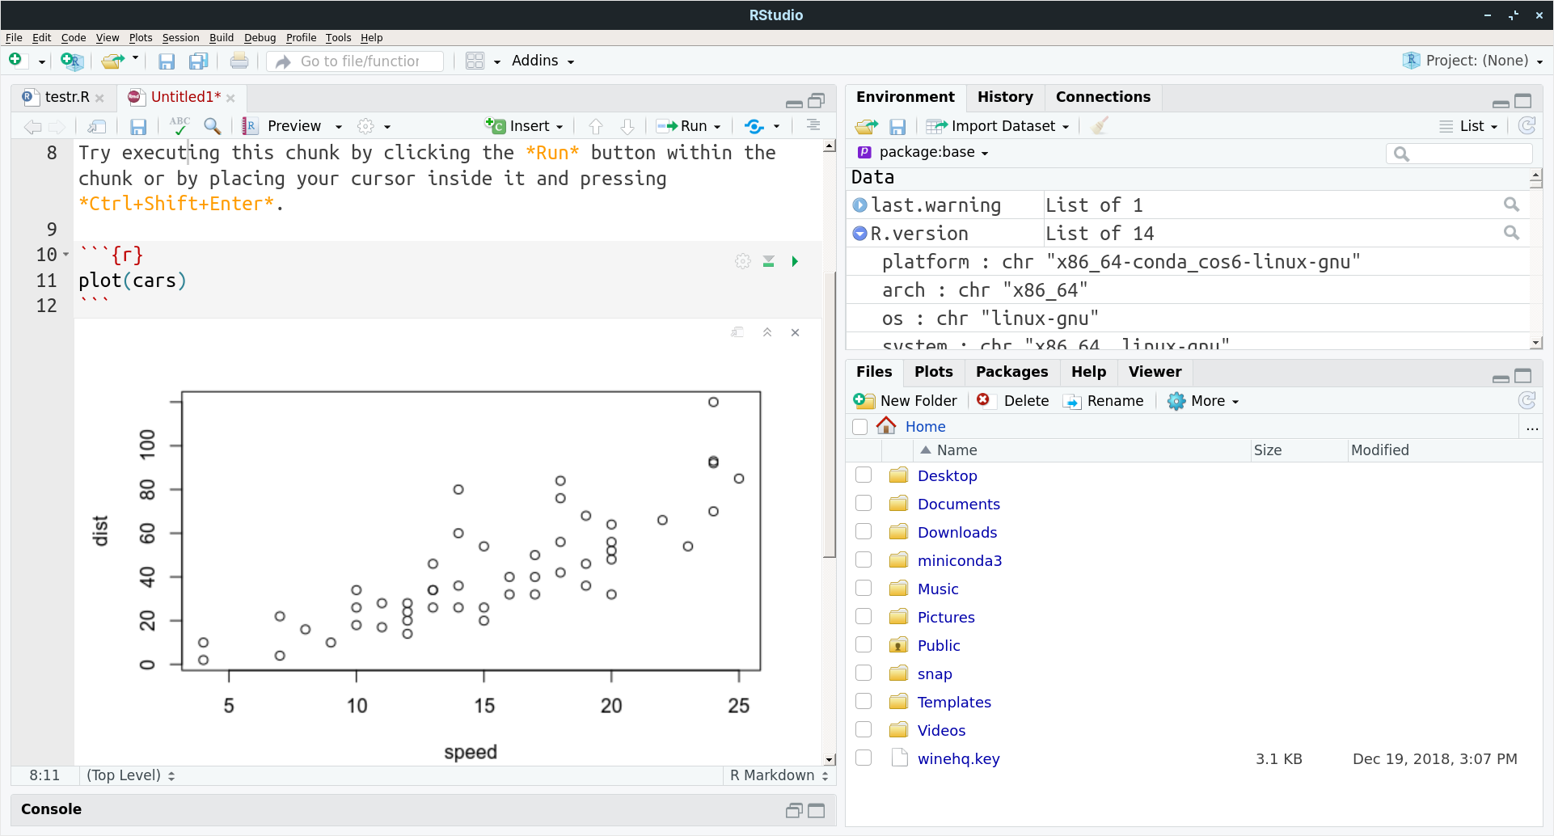Refresh the Files pane listing
The height and width of the screenshot is (836, 1554).
[x=1527, y=400]
